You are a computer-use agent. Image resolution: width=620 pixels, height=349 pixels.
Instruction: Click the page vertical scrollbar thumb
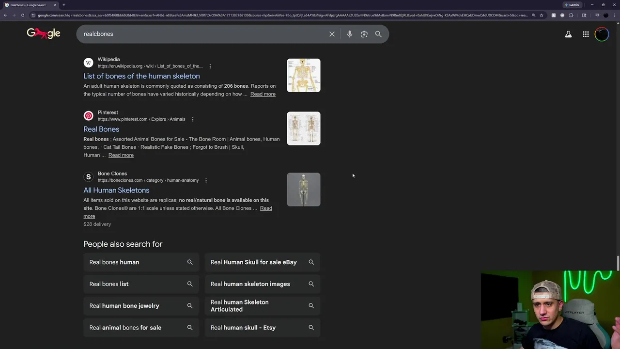pyautogui.click(x=618, y=263)
